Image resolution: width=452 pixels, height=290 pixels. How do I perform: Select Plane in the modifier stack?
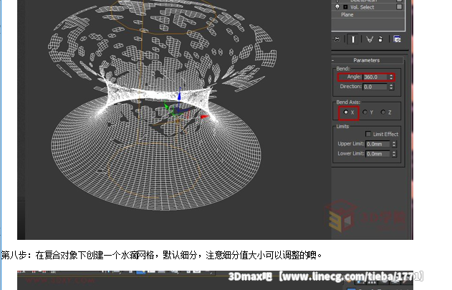click(347, 15)
